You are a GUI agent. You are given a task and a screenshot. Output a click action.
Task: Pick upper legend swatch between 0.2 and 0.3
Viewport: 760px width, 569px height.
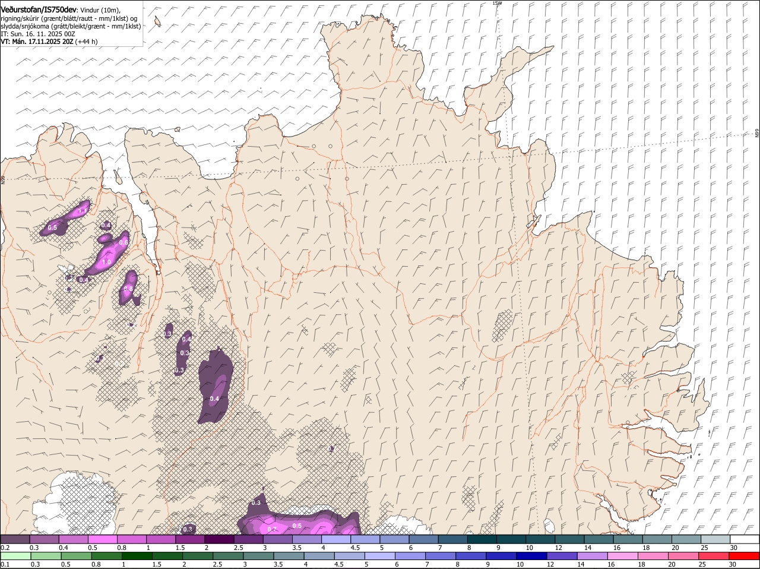tap(15, 539)
